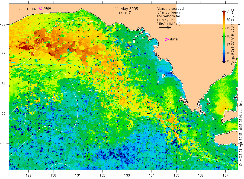Click the time label 05:19Z
The height and width of the screenshot is (179, 244).
(x=125, y=13)
